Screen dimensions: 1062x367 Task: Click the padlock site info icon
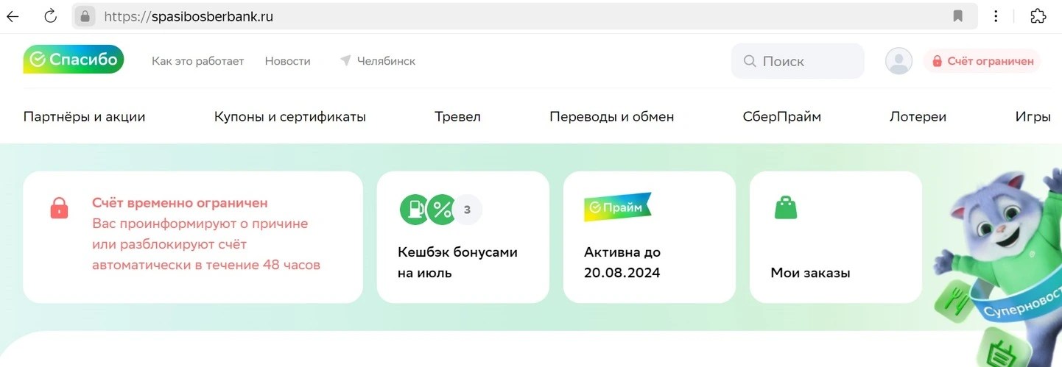[x=85, y=16]
